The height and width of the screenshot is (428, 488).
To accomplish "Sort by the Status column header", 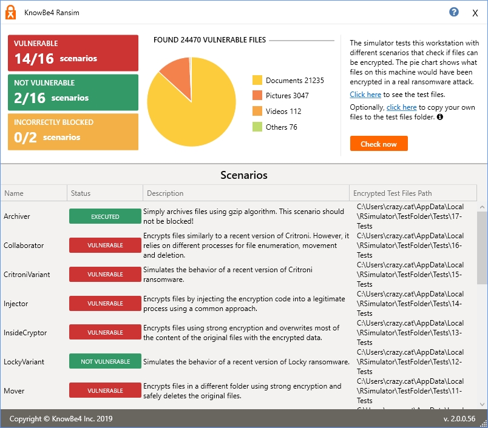I will click(105, 193).
